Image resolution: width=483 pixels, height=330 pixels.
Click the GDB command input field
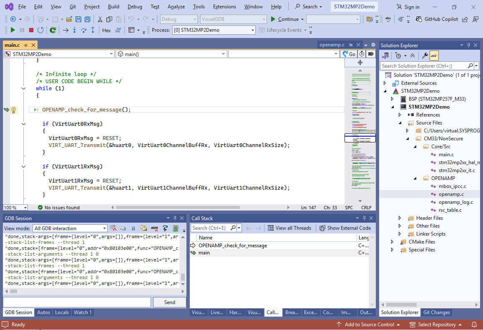77,302
